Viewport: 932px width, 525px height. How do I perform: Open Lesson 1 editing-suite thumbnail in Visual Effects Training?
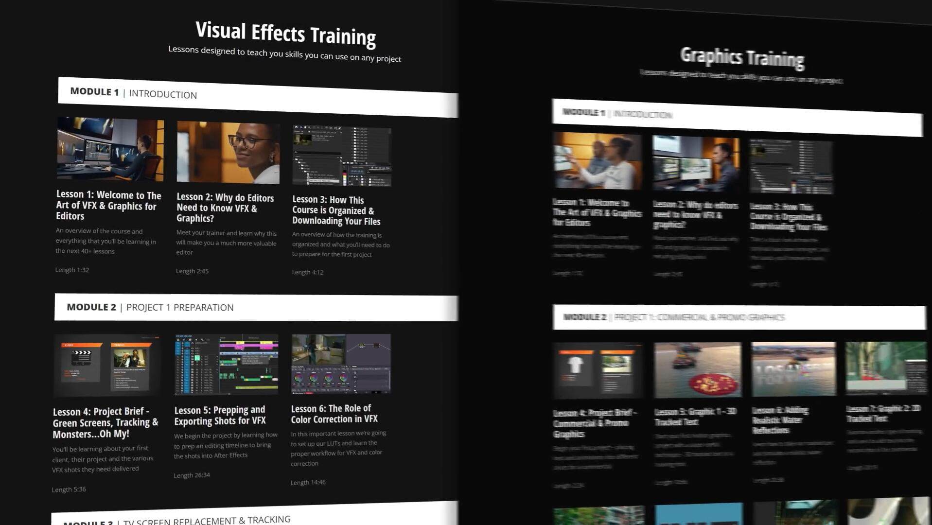(110, 149)
